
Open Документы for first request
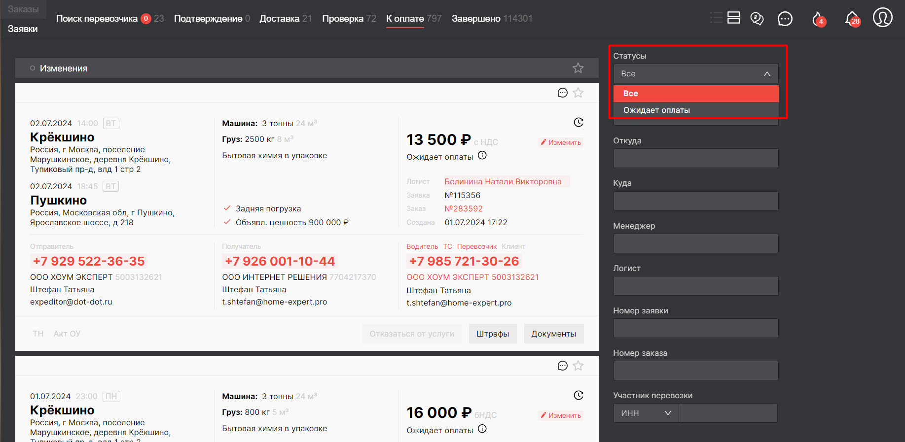pos(554,334)
